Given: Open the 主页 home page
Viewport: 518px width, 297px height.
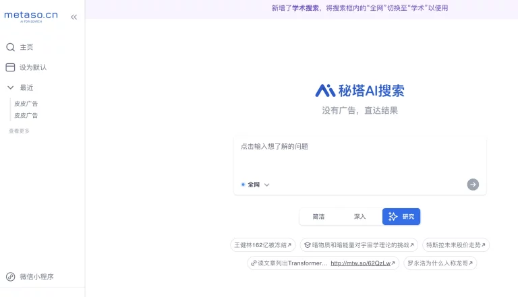Looking at the screenshot, I should [20, 47].
